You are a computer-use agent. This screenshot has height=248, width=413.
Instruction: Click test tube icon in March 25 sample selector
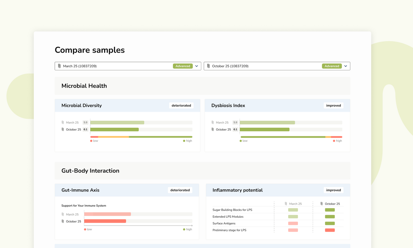59,66
